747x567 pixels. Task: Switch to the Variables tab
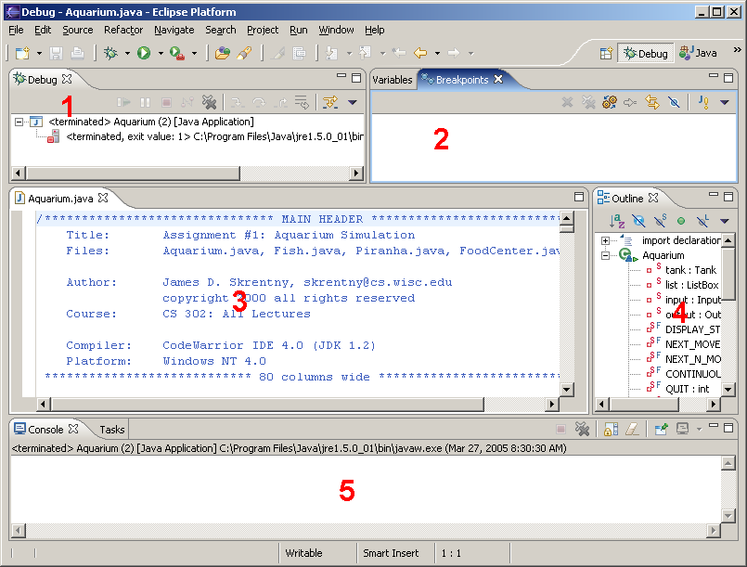pos(393,79)
